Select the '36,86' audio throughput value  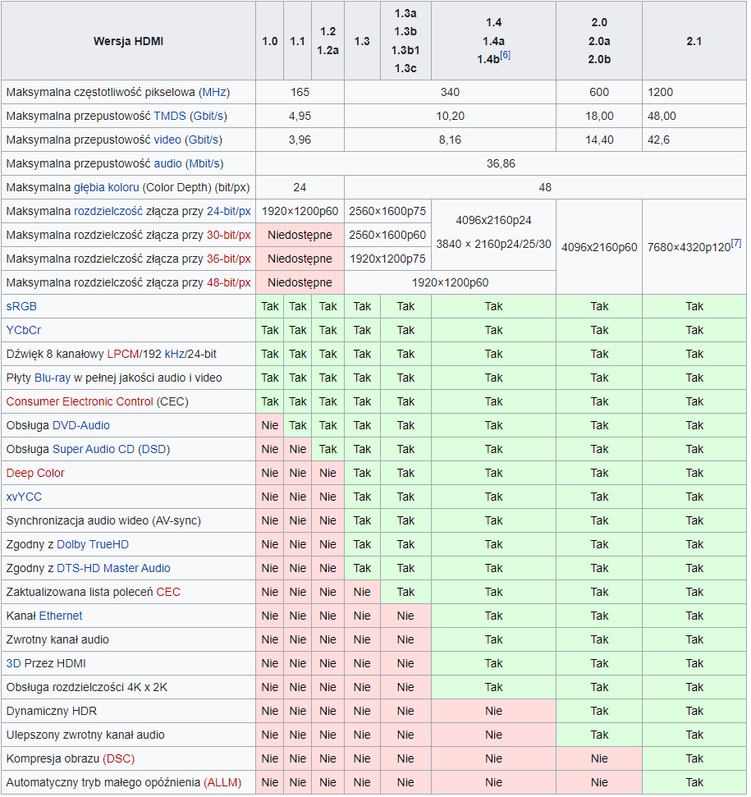(501, 164)
